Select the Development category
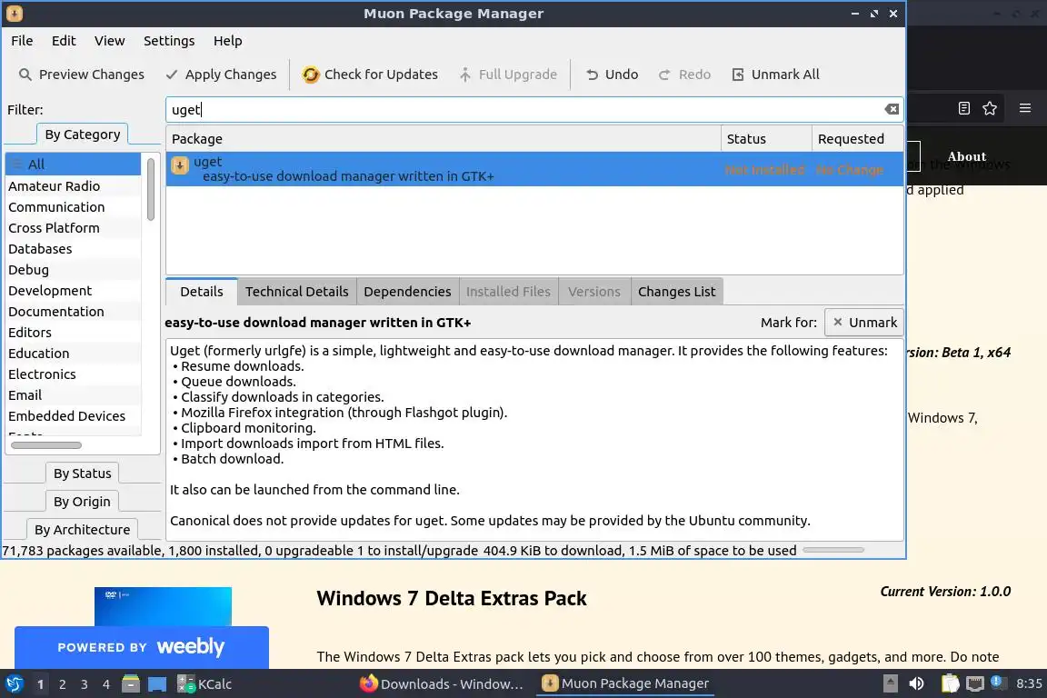This screenshot has height=698, width=1047. 74,291
